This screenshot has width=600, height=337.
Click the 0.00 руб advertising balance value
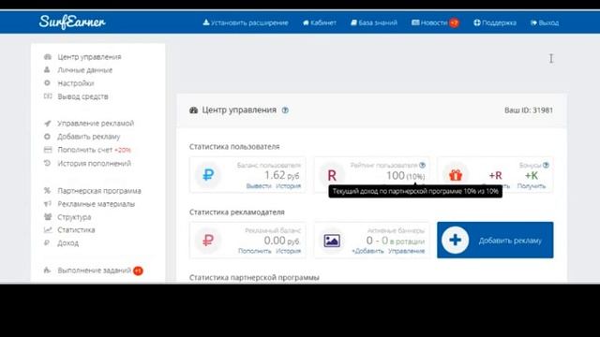[281, 241]
